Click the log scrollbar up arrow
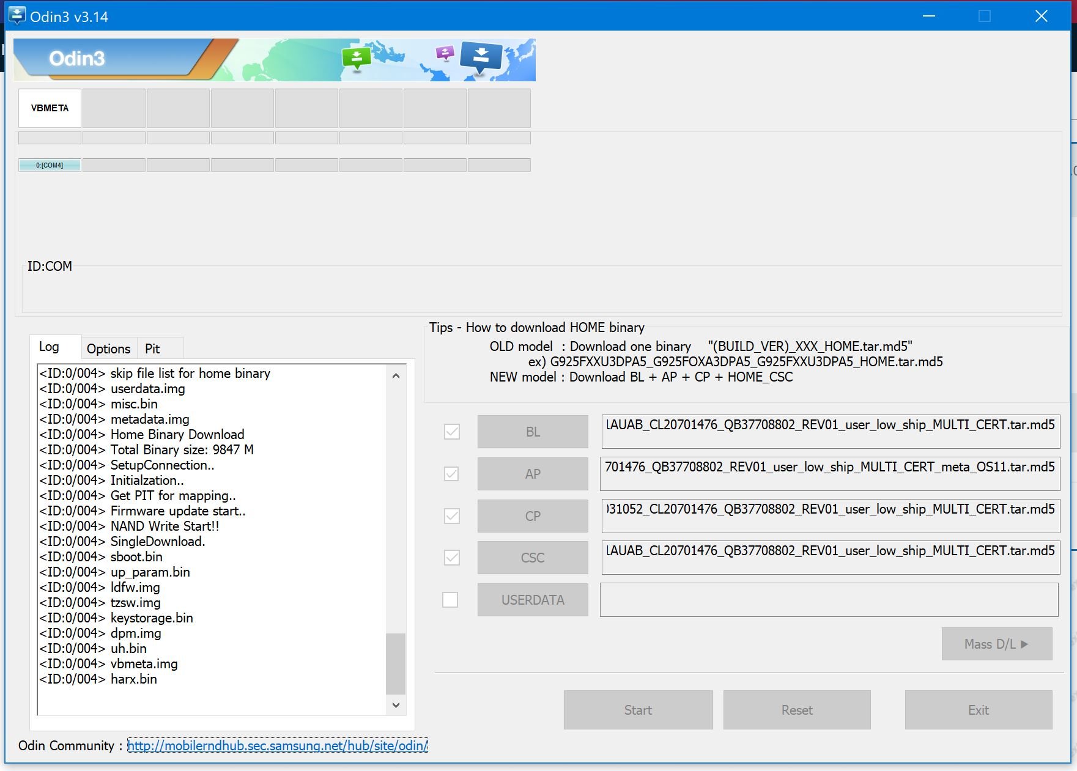 396,375
